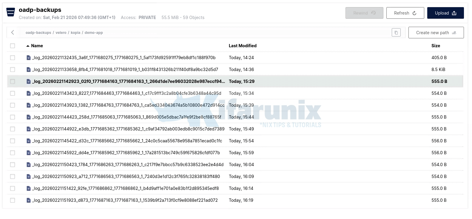Check the box for _log_20260221132435_3a6f file
The height and width of the screenshot is (219, 472).
coord(13,58)
